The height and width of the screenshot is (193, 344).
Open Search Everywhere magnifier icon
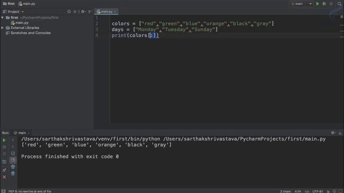pos(339,4)
